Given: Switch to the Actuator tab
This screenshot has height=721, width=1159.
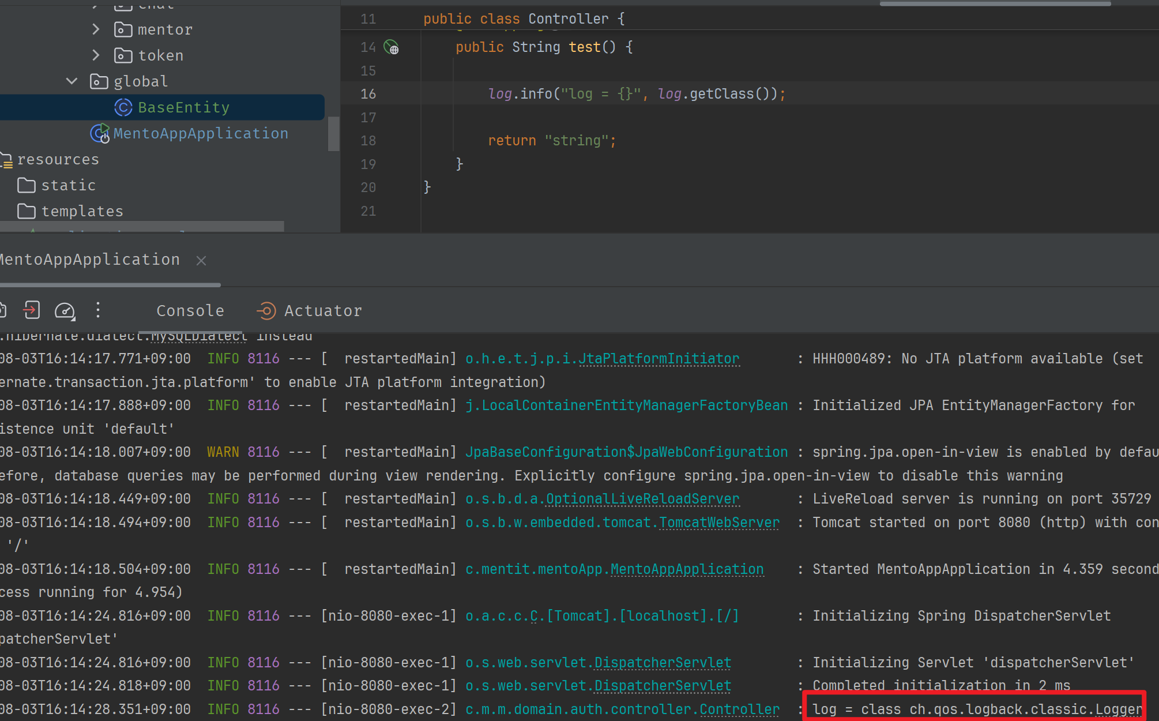Looking at the screenshot, I should click(x=323, y=311).
